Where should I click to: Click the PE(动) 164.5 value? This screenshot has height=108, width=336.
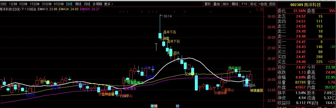(x=331, y=103)
